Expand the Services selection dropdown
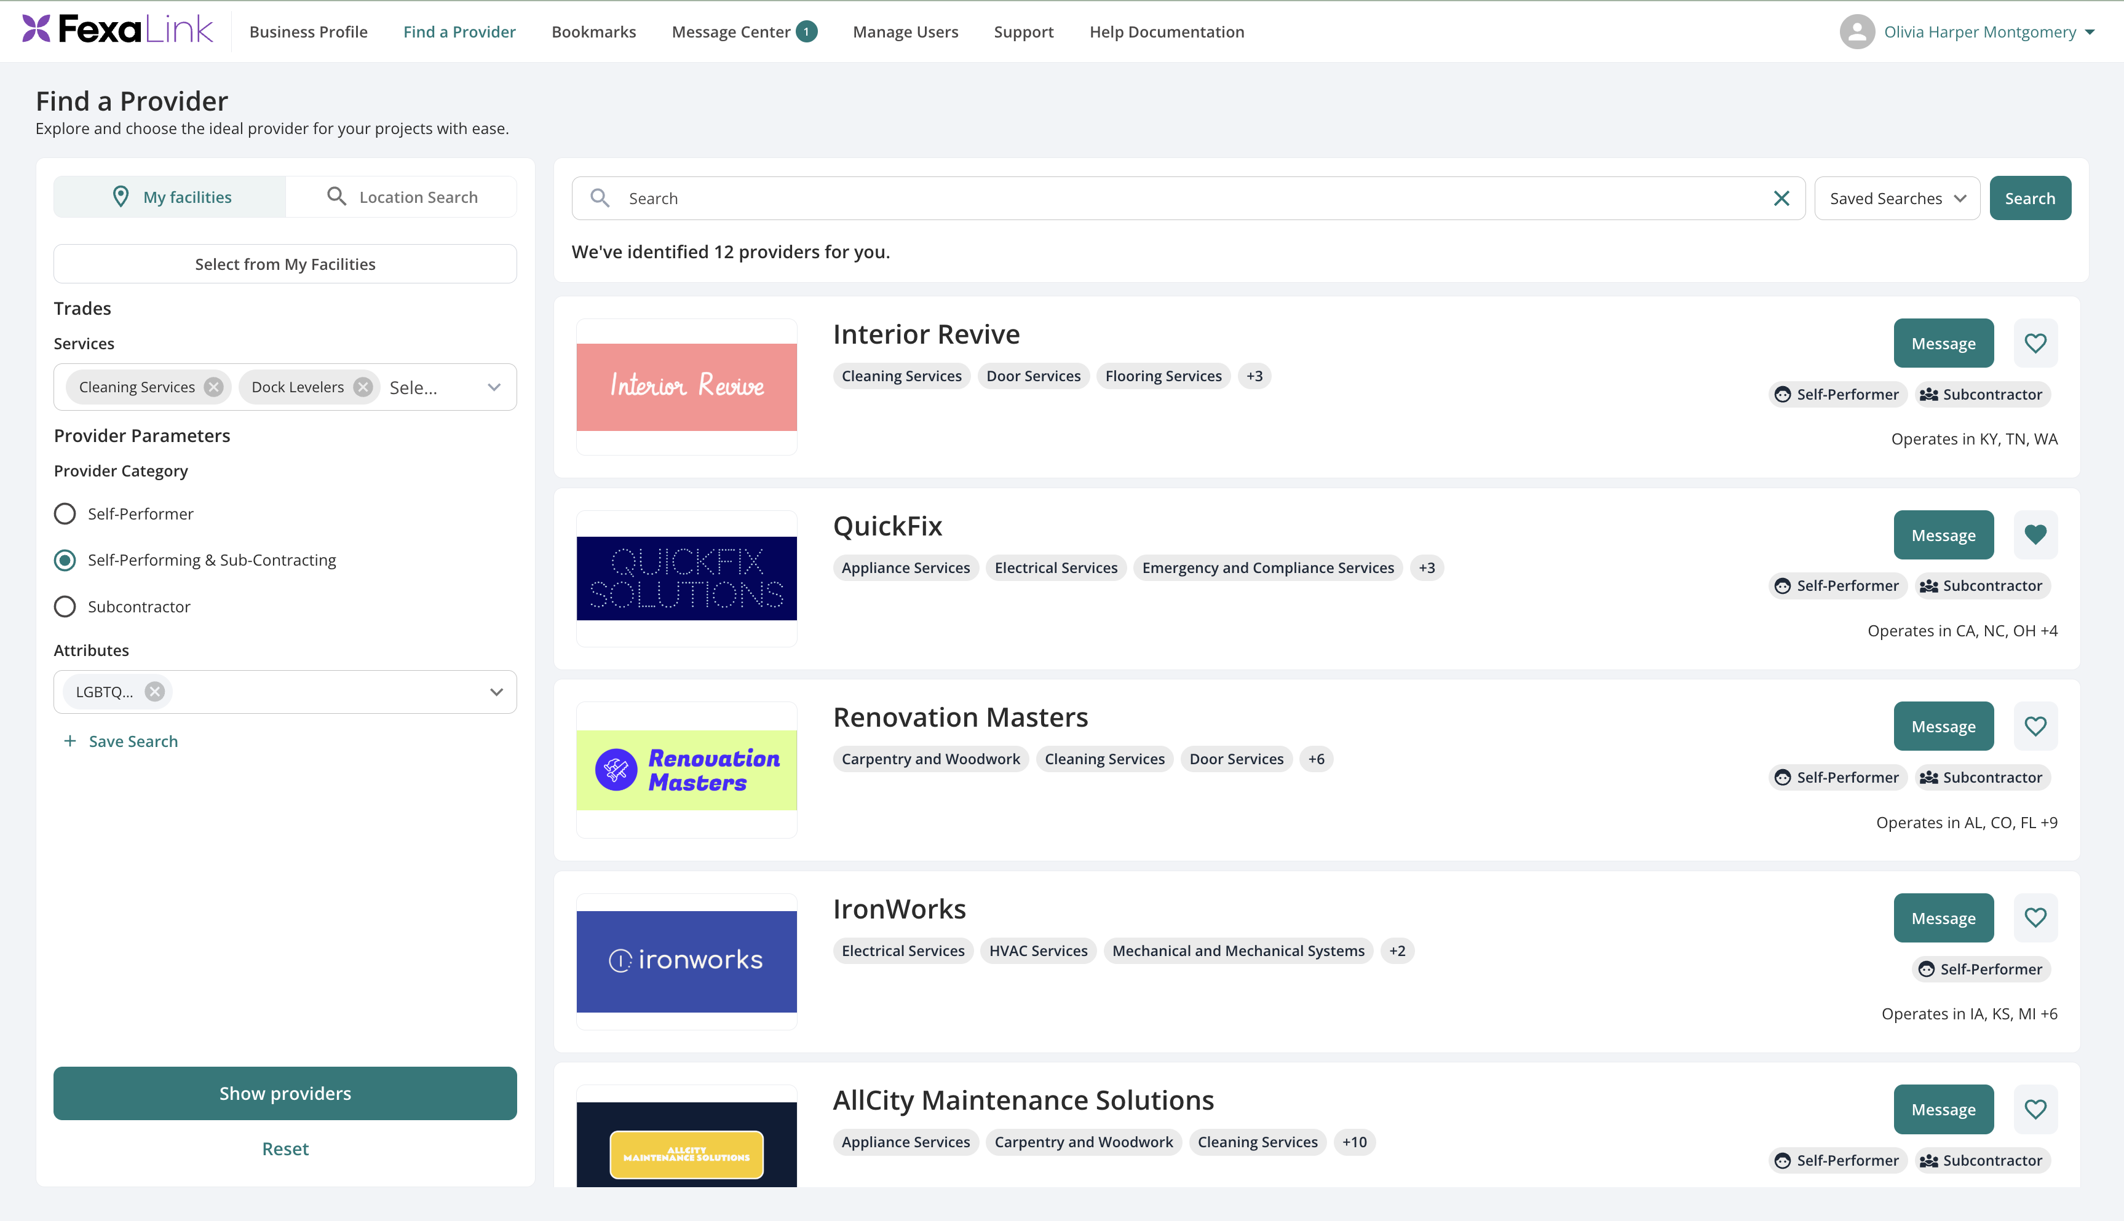2124x1221 pixels. (x=494, y=387)
